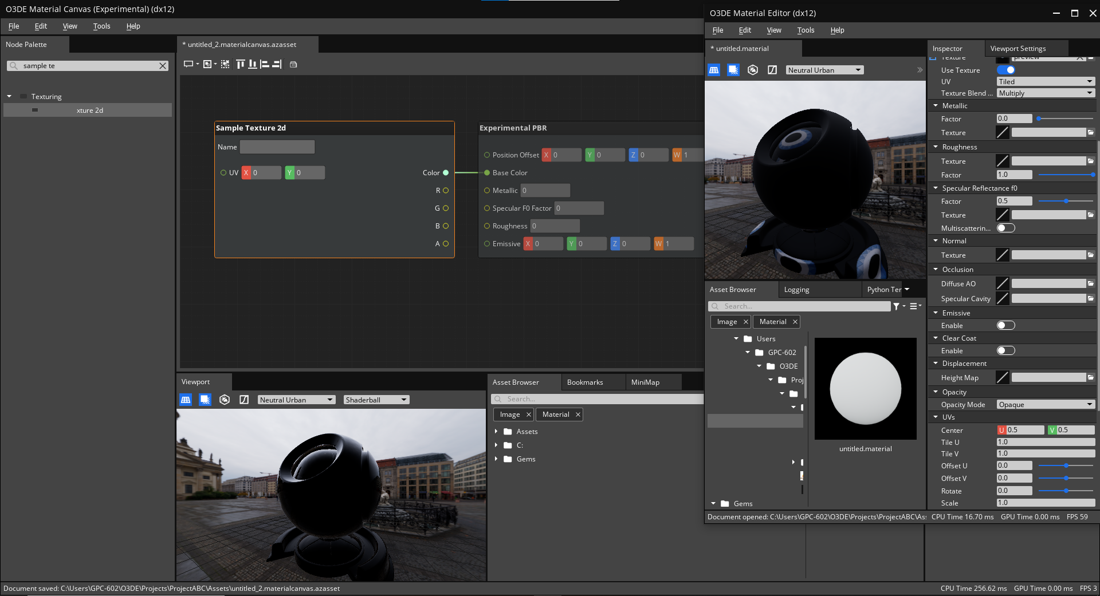Toggle shadow catcher in the Material Canvas viewport
Viewport: 1100px width, 596px height.
(205, 400)
